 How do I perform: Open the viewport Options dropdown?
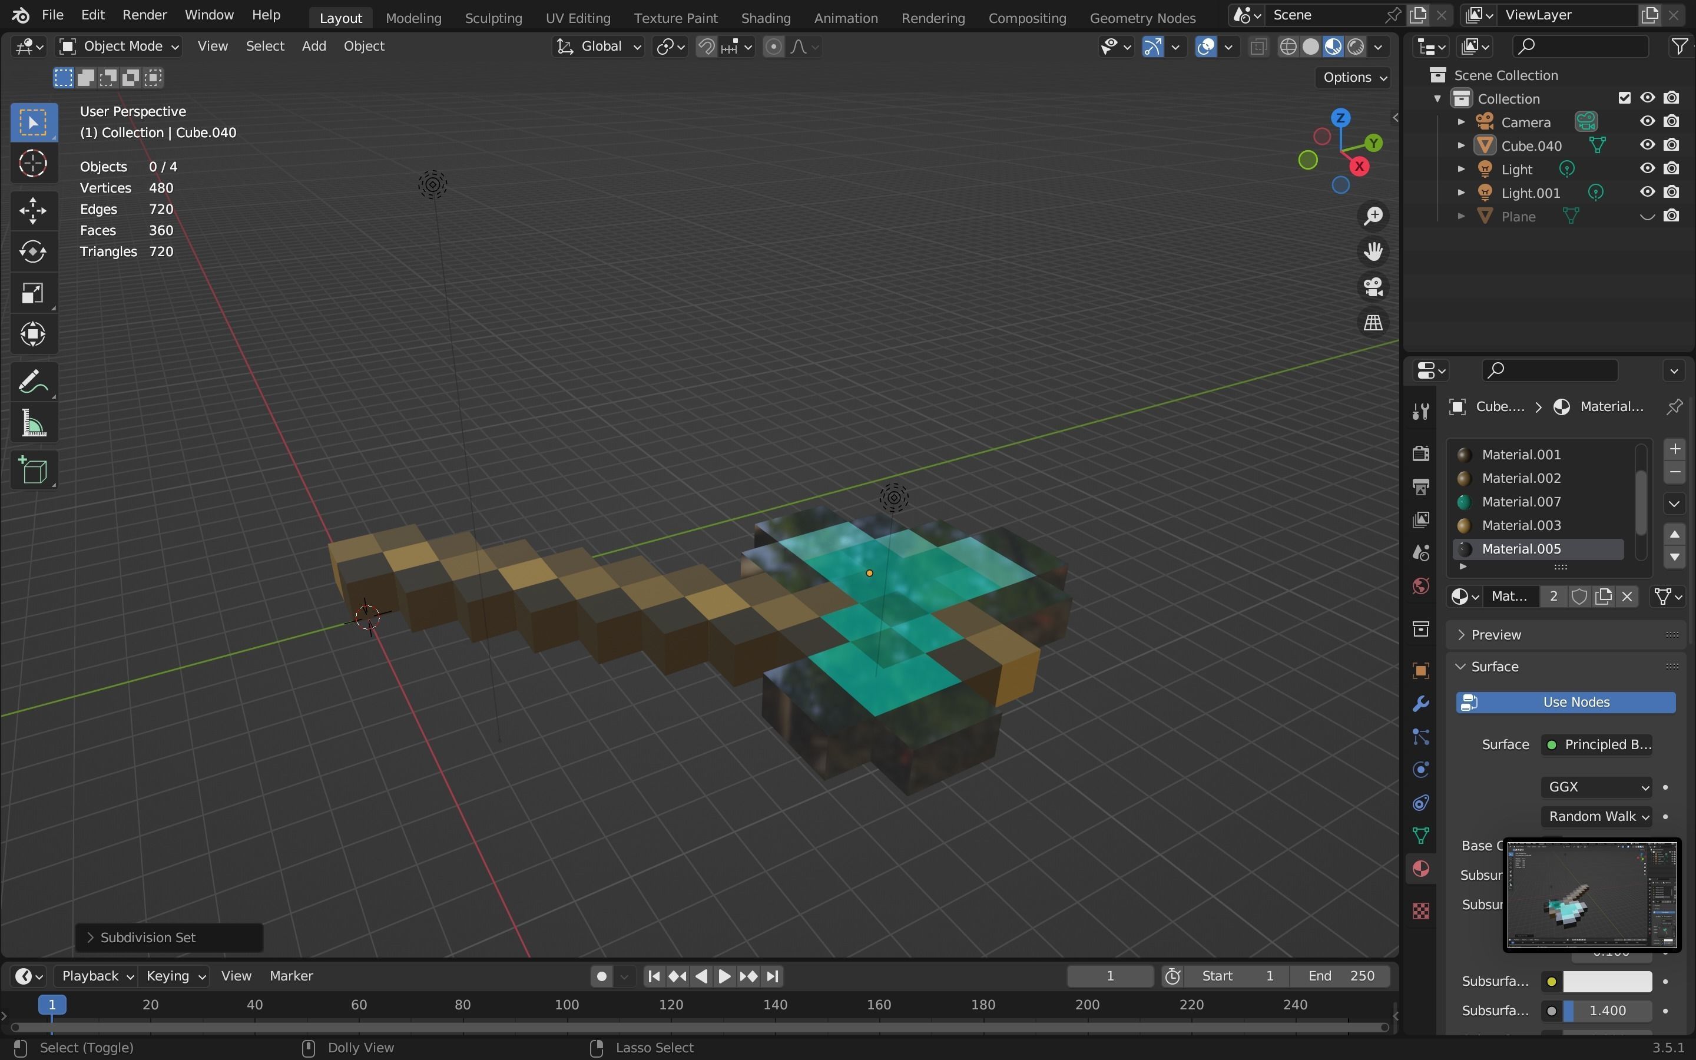(x=1354, y=77)
